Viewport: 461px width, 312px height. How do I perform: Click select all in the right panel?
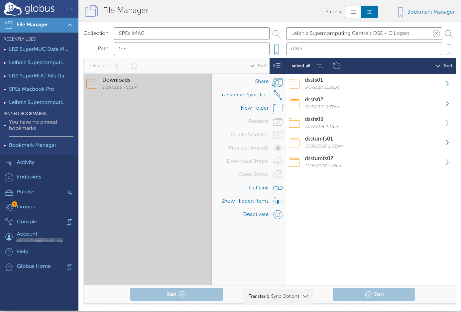pos(301,66)
